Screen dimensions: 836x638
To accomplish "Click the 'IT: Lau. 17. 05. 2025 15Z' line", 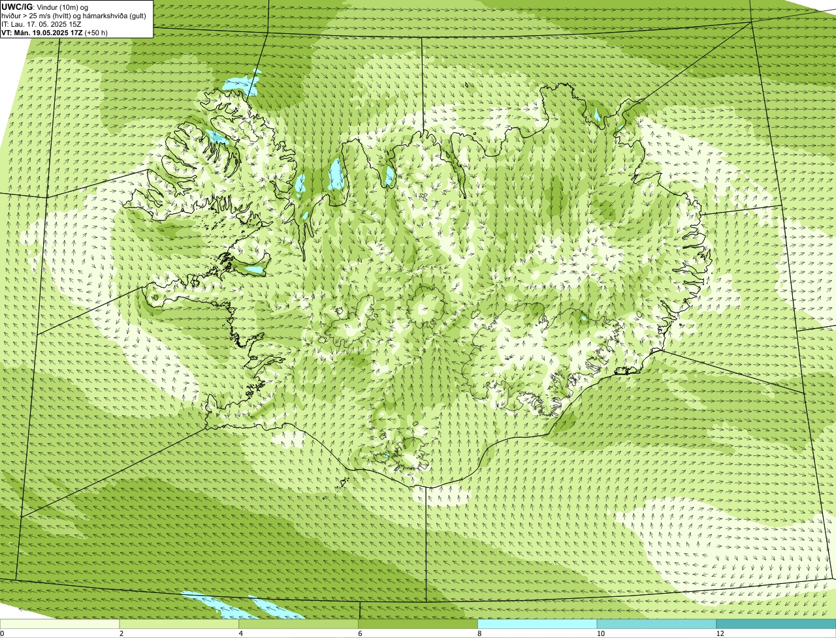I will tap(42, 24).
